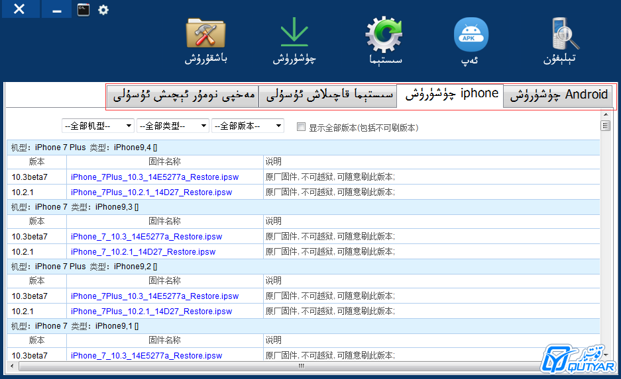The height and width of the screenshot is (379, 621).
Task: Close the application with X button
Action: 19,9
